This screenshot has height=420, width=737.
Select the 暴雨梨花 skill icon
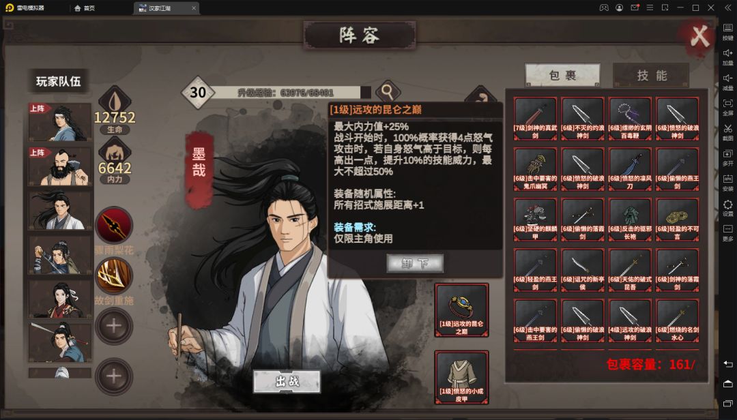click(x=114, y=225)
